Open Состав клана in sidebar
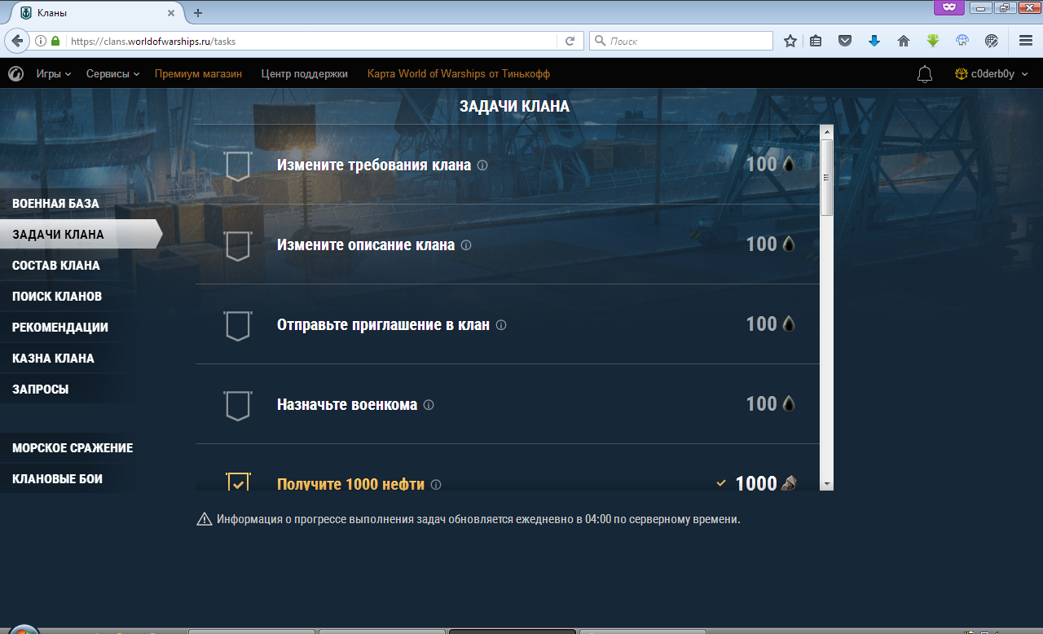 pos(56,266)
